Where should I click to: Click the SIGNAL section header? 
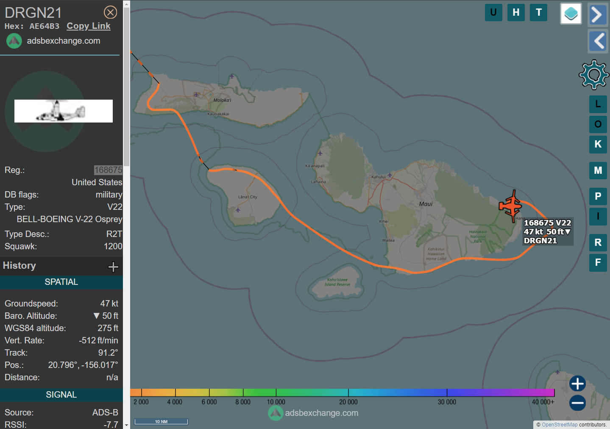61,395
